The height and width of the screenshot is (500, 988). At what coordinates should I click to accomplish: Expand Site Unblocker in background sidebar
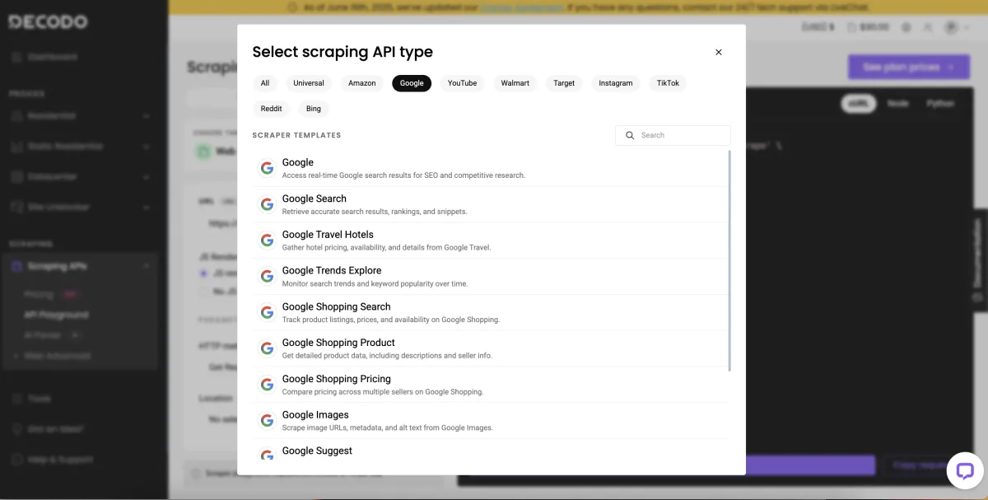[80, 207]
